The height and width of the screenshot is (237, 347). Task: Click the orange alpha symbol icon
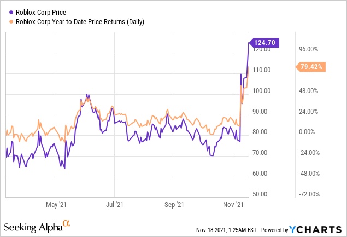pos(66,223)
